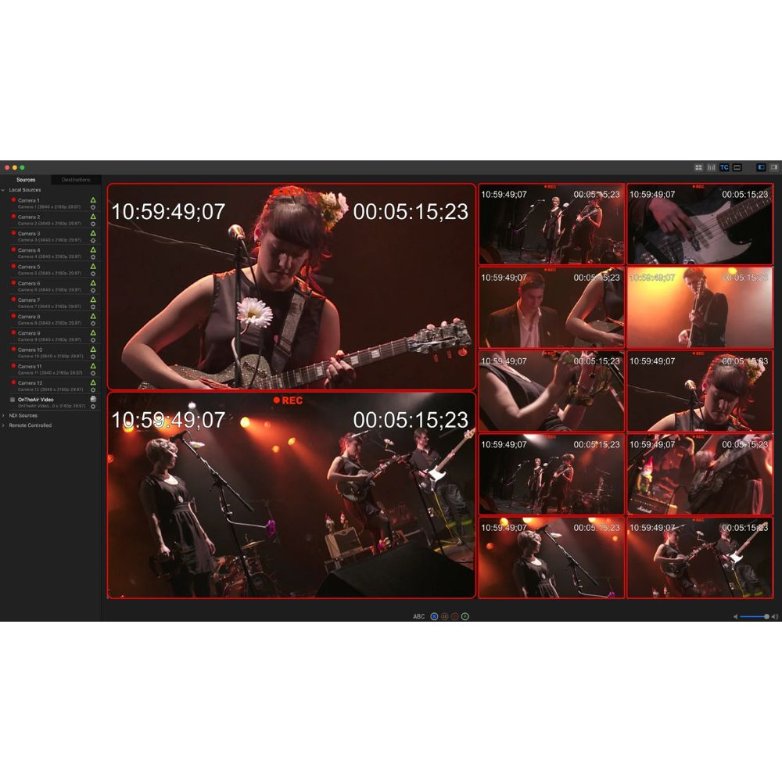Screen dimensions: 782x782
Task: Adjust the volume slider at bottom right
Action: [x=752, y=615]
